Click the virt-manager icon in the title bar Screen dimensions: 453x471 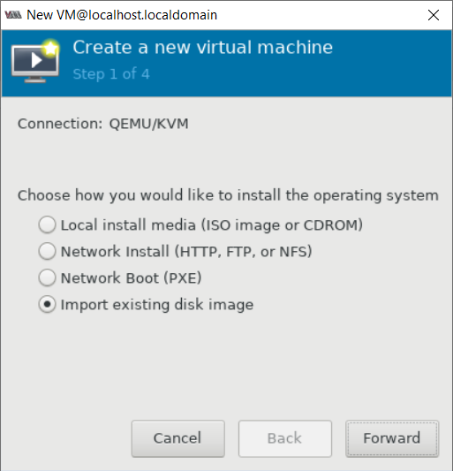[13, 15]
